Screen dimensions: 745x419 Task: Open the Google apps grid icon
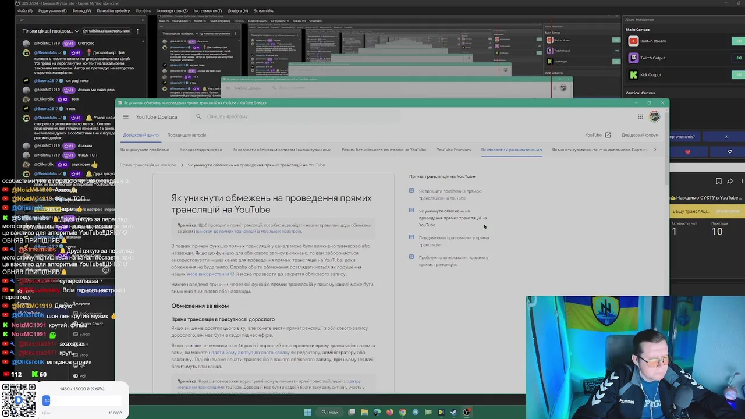(640, 117)
